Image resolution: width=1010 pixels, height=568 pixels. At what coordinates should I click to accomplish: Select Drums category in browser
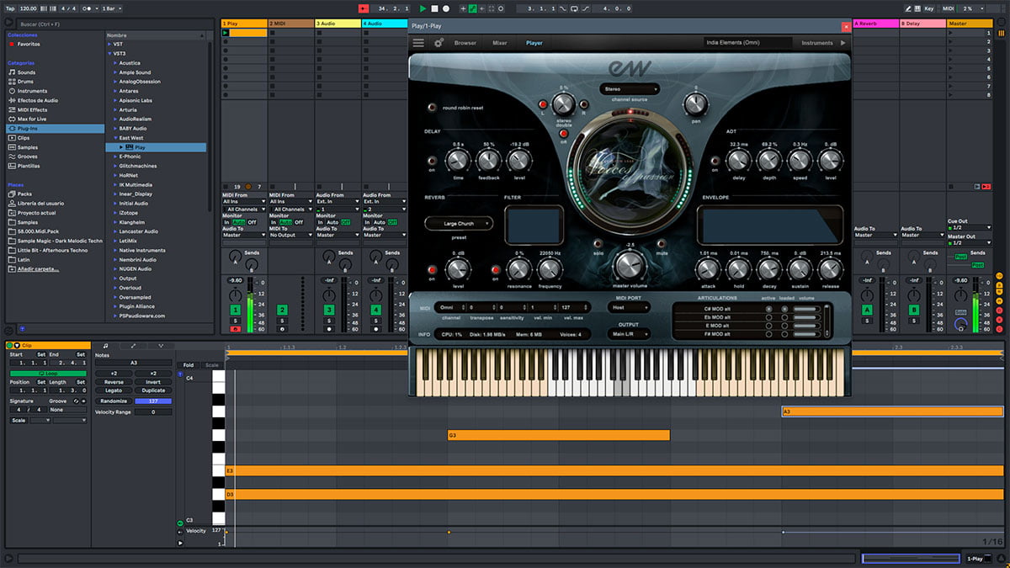point(25,82)
